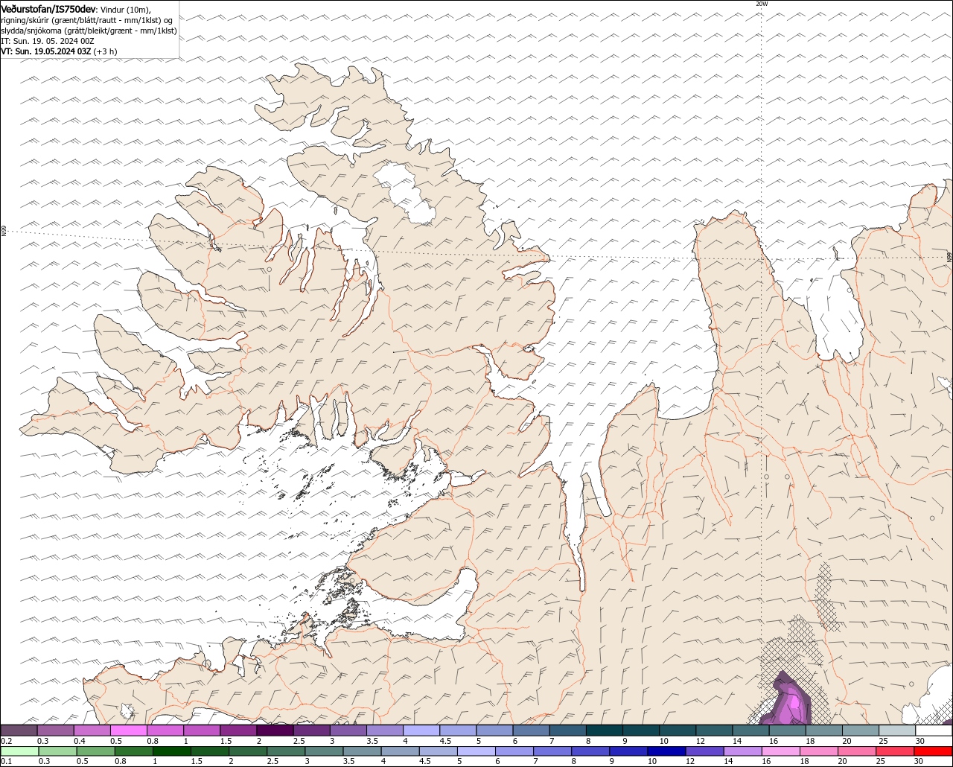This screenshot has height=767, width=953.
Task: Select the bright red rain swatch above 30
Action: tap(934, 751)
